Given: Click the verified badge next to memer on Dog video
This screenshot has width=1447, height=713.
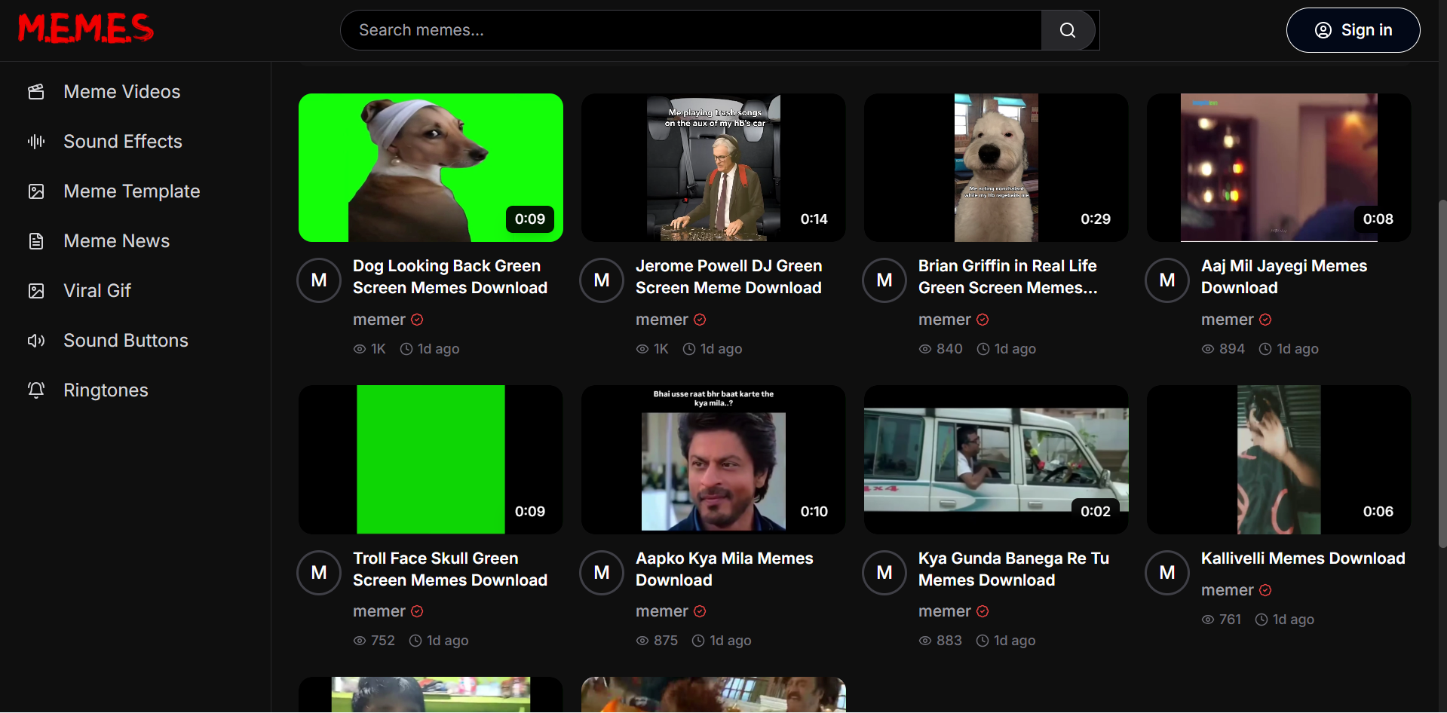Looking at the screenshot, I should pos(417,320).
